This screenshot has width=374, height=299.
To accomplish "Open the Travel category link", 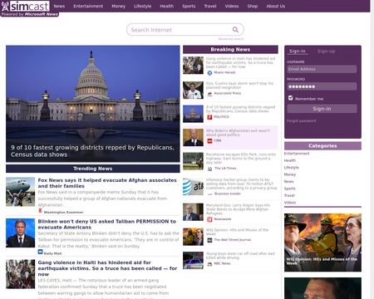I will 289,195.
